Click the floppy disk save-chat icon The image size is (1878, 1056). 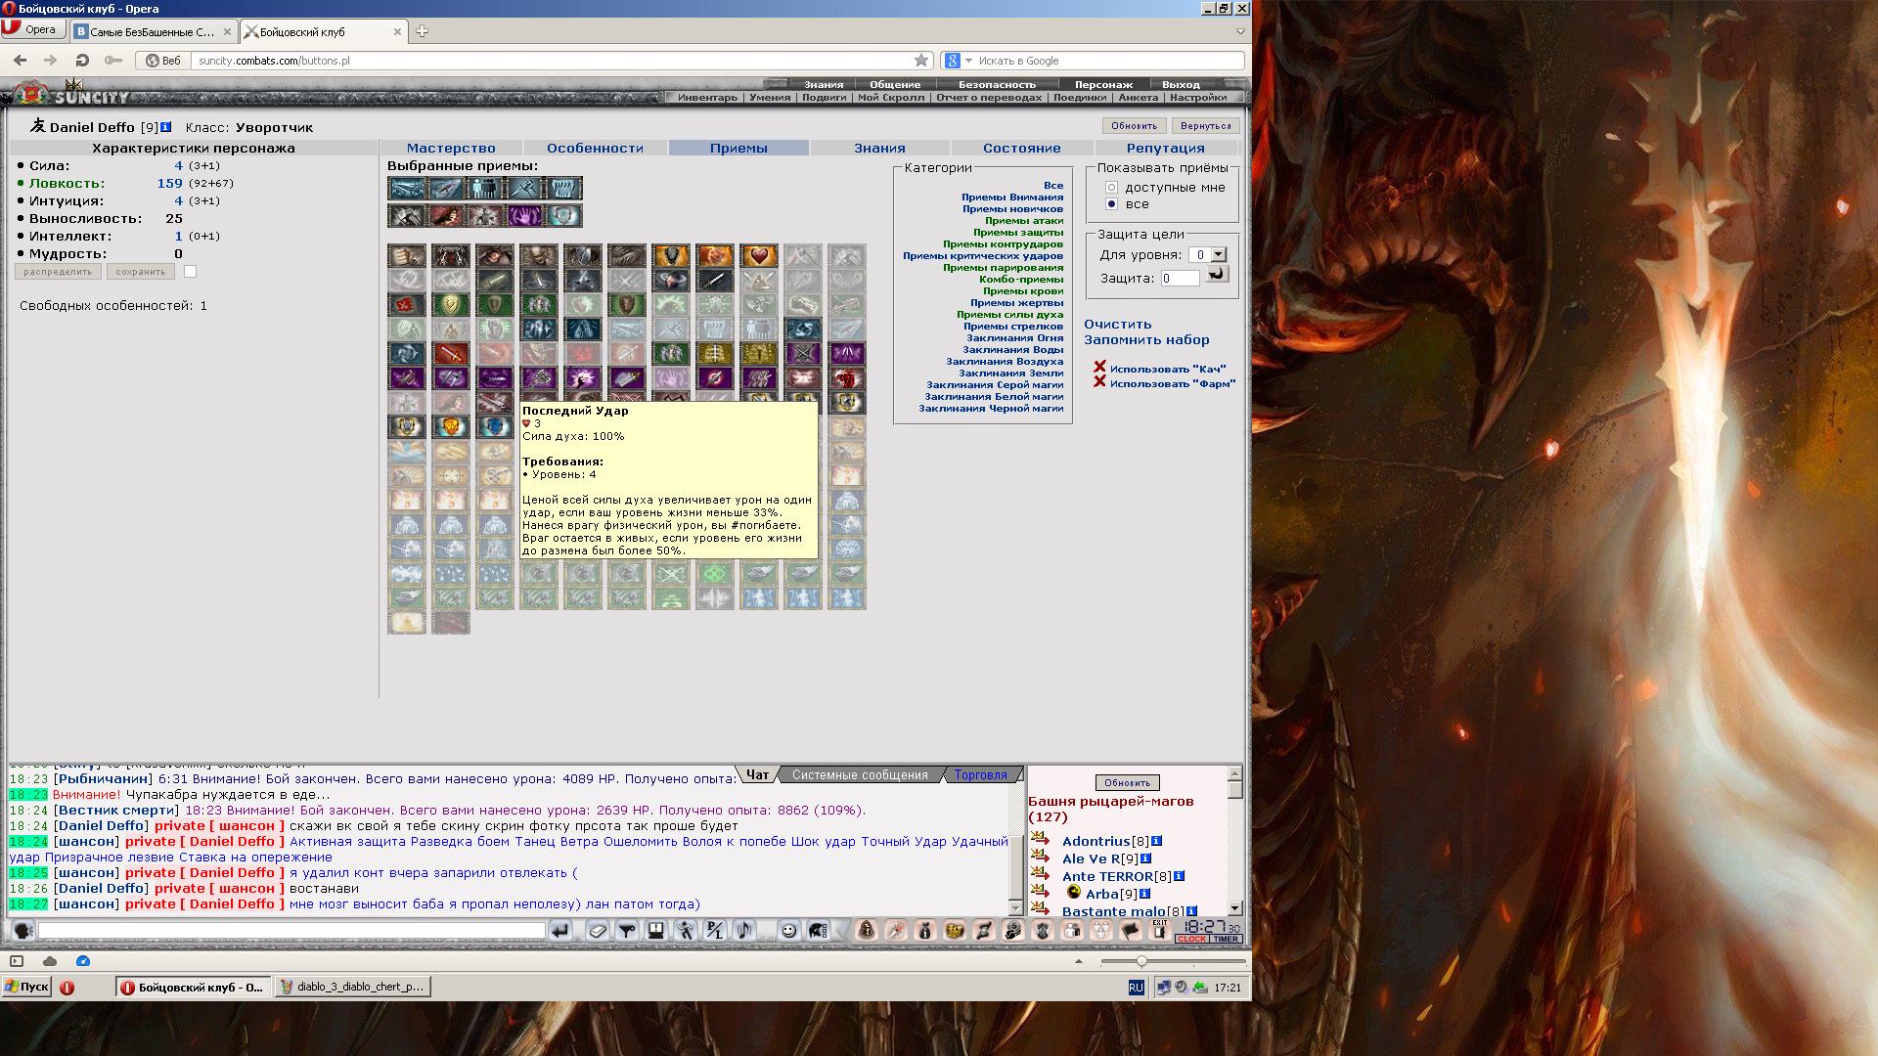pyautogui.click(x=656, y=931)
